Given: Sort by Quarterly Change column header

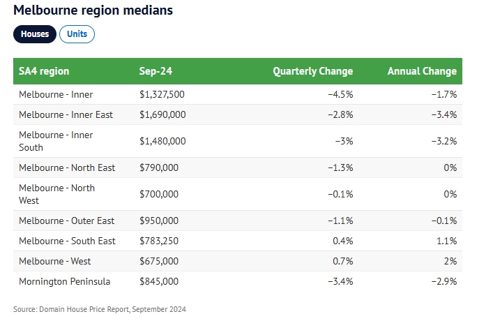Looking at the screenshot, I should click(312, 71).
